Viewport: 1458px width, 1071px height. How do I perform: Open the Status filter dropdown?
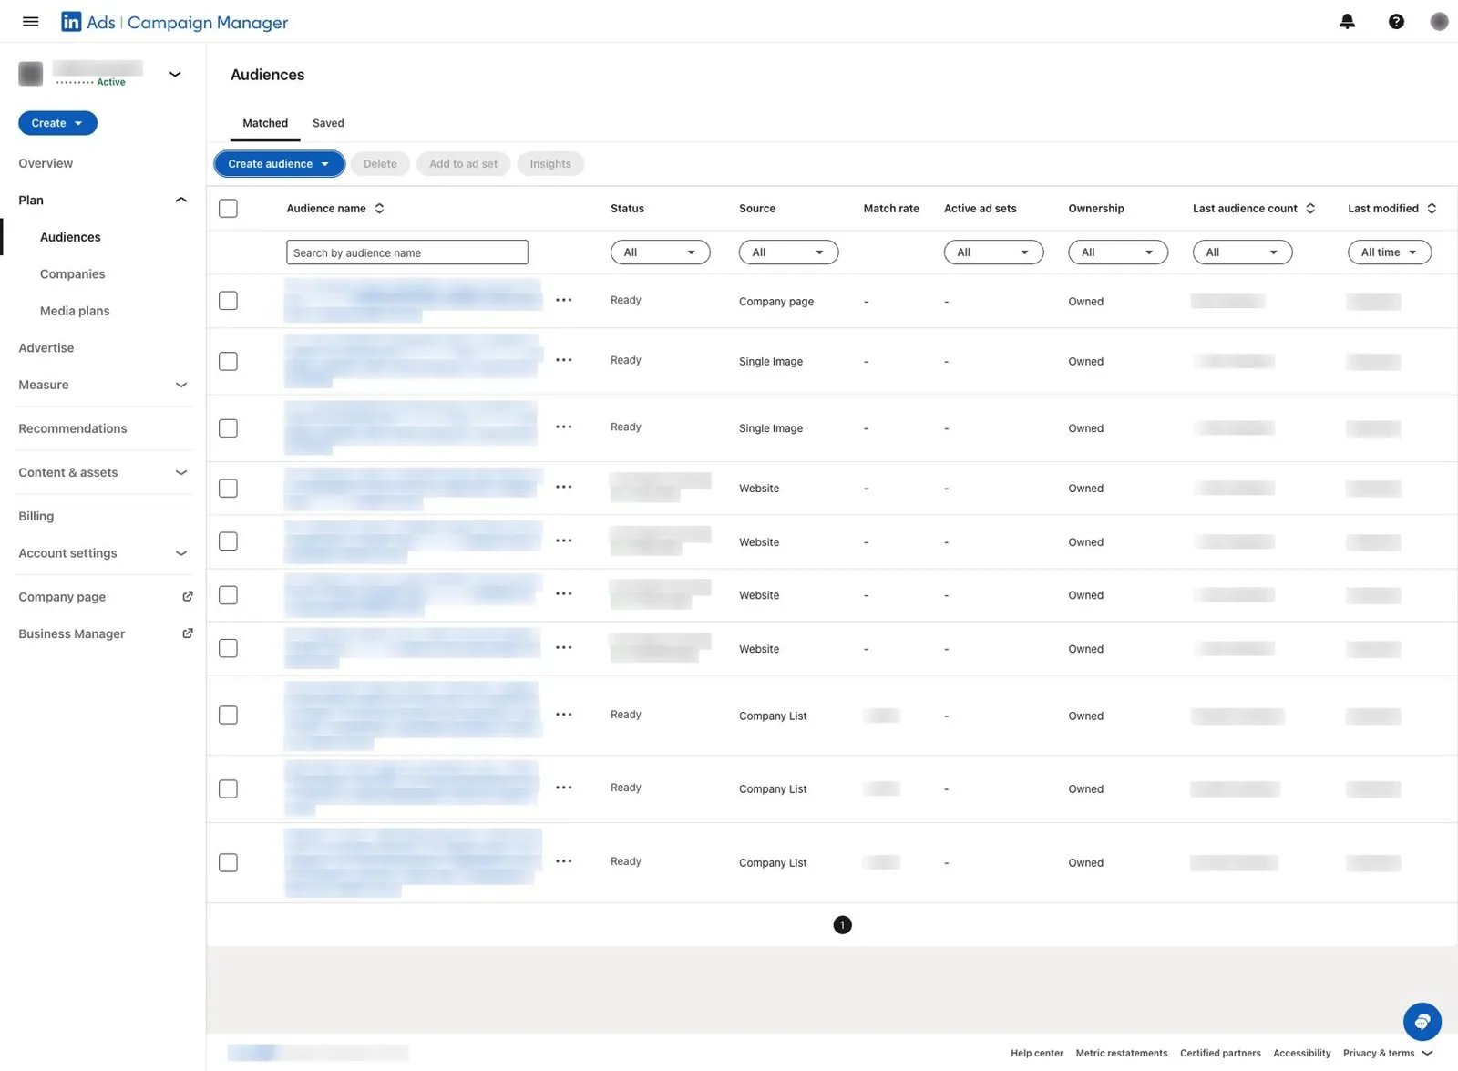click(660, 252)
